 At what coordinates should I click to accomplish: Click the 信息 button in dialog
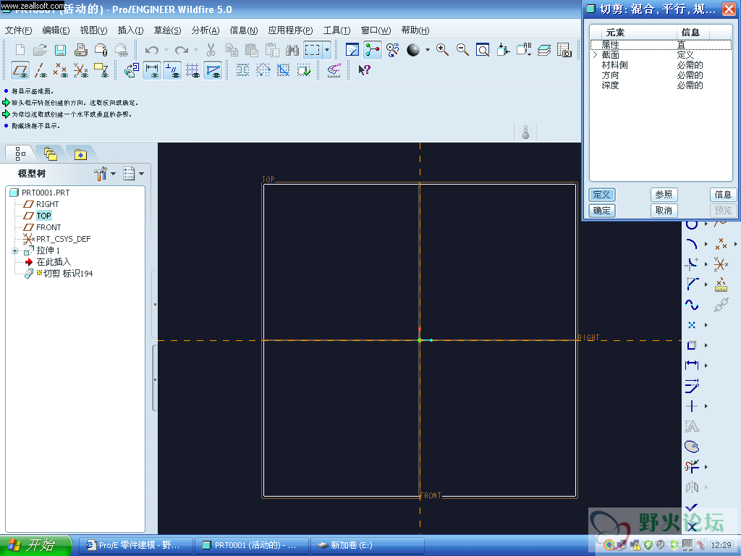click(x=723, y=194)
